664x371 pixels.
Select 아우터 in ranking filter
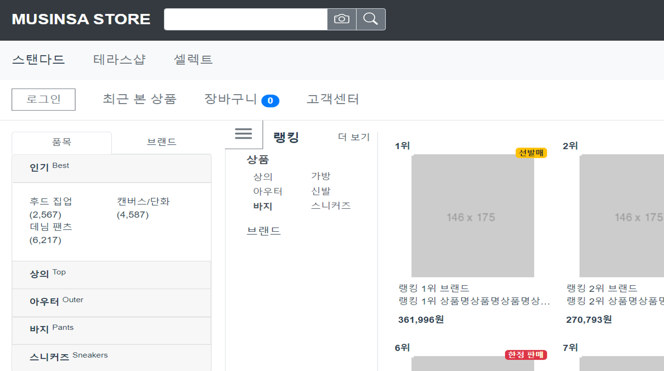point(268,191)
